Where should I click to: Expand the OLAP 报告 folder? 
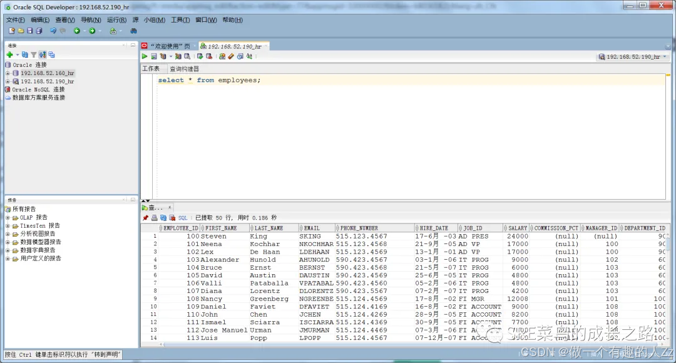point(8,218)
